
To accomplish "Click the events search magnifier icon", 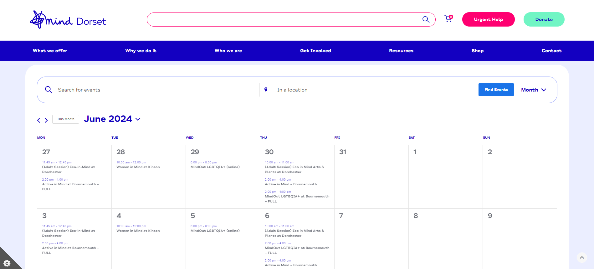I will 49,90.
